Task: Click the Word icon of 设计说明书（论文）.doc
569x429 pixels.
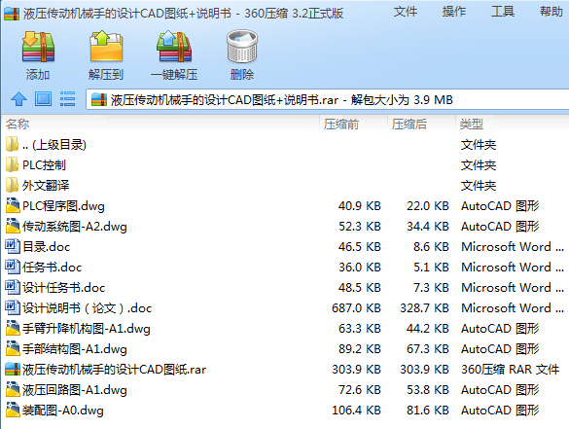Action: point(13,307)
